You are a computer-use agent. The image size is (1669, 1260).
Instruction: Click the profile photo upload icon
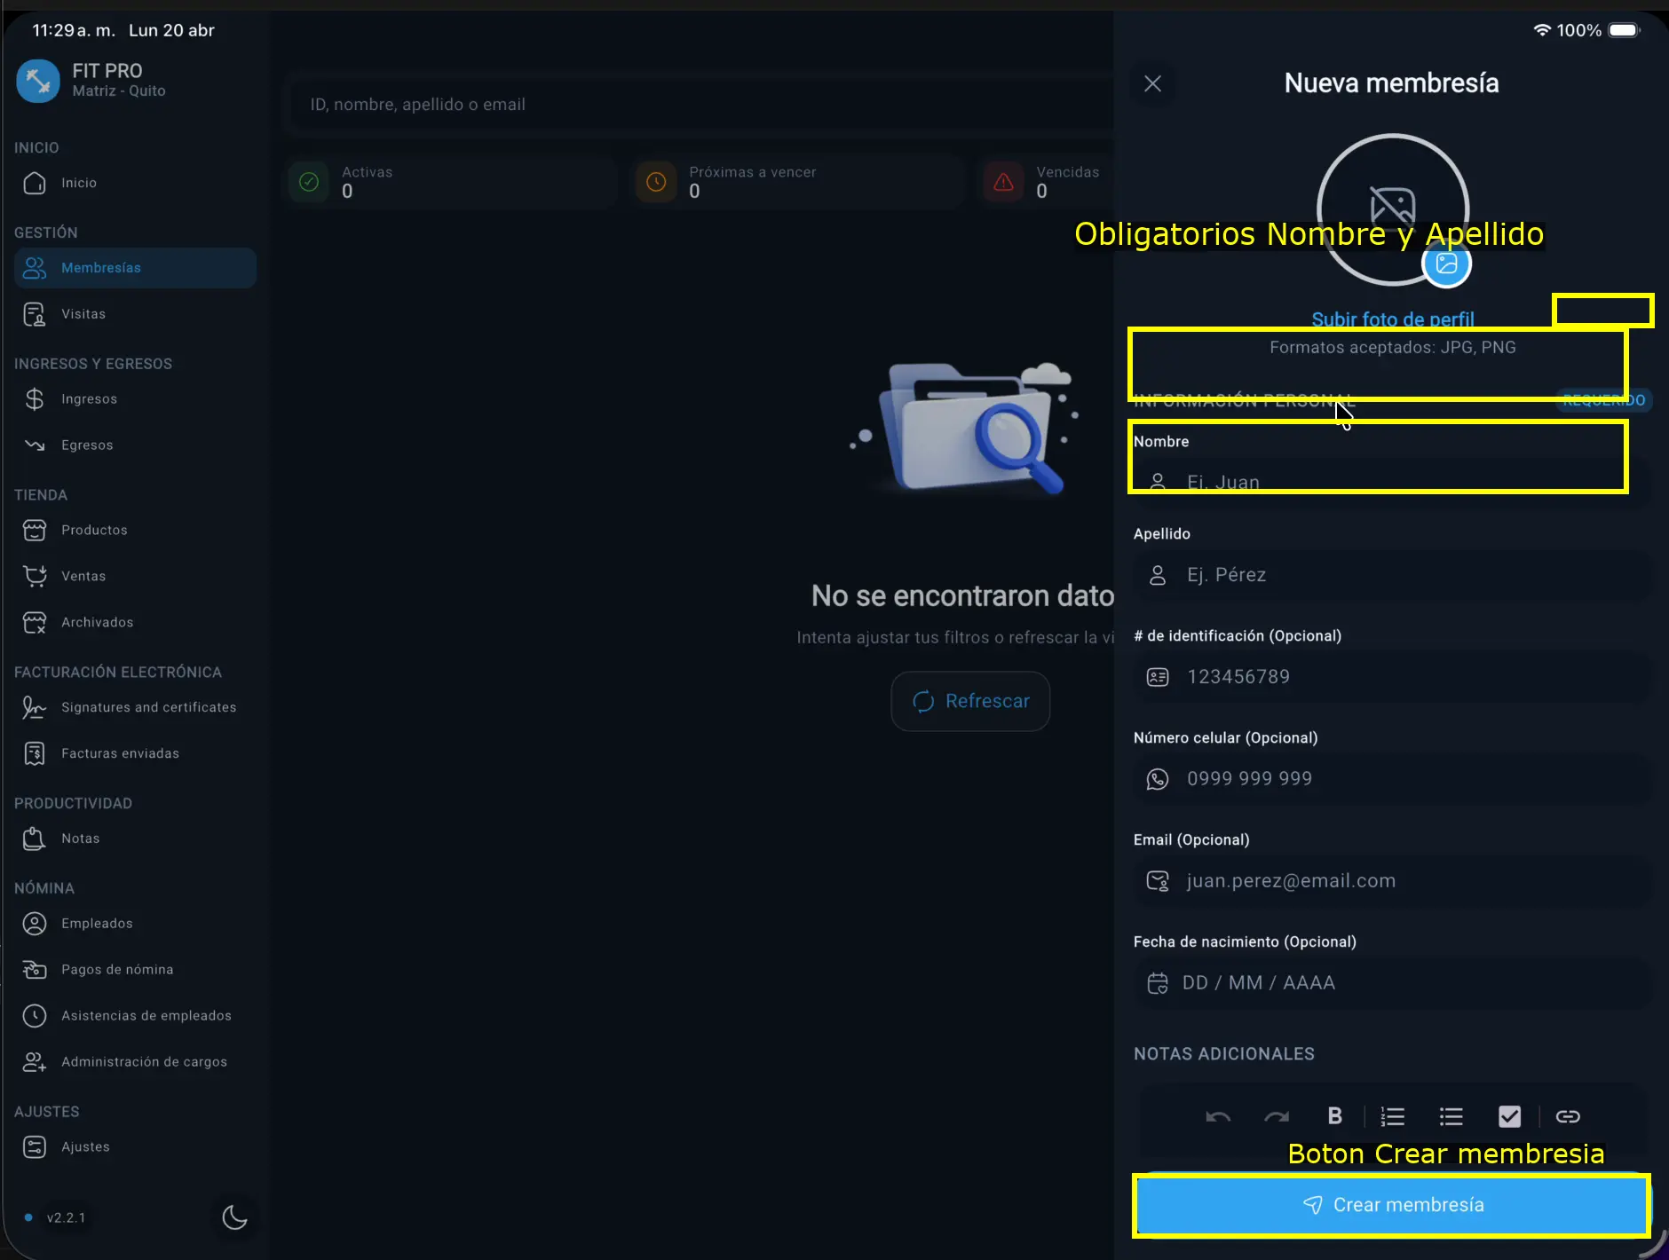pyautogui.click(x=1446, y=264)
